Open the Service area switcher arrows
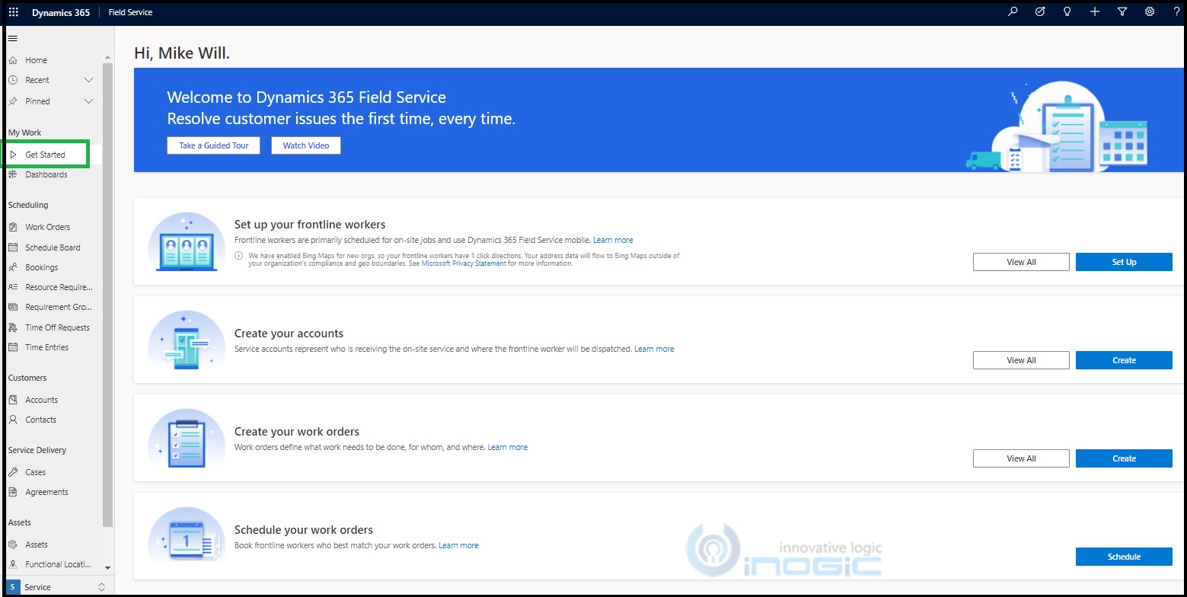Viewport: 1187px width, 597px height. pyautogui.click(x=101, y=587)
